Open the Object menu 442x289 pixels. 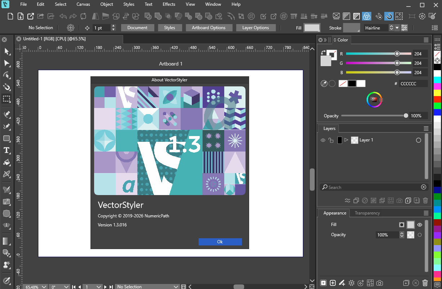107,4
